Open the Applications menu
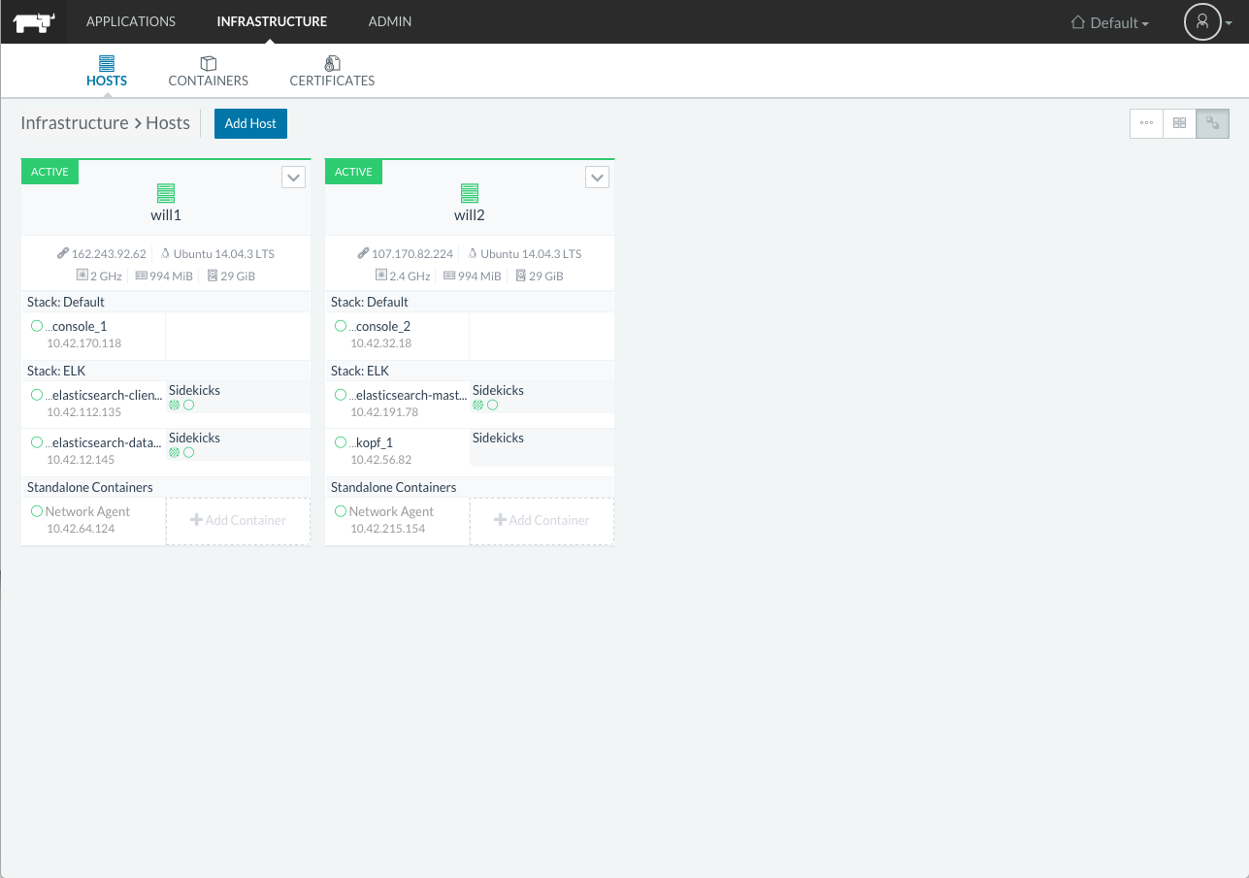 131,21
